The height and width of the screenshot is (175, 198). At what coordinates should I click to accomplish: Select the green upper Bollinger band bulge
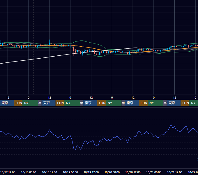point(82,41)
